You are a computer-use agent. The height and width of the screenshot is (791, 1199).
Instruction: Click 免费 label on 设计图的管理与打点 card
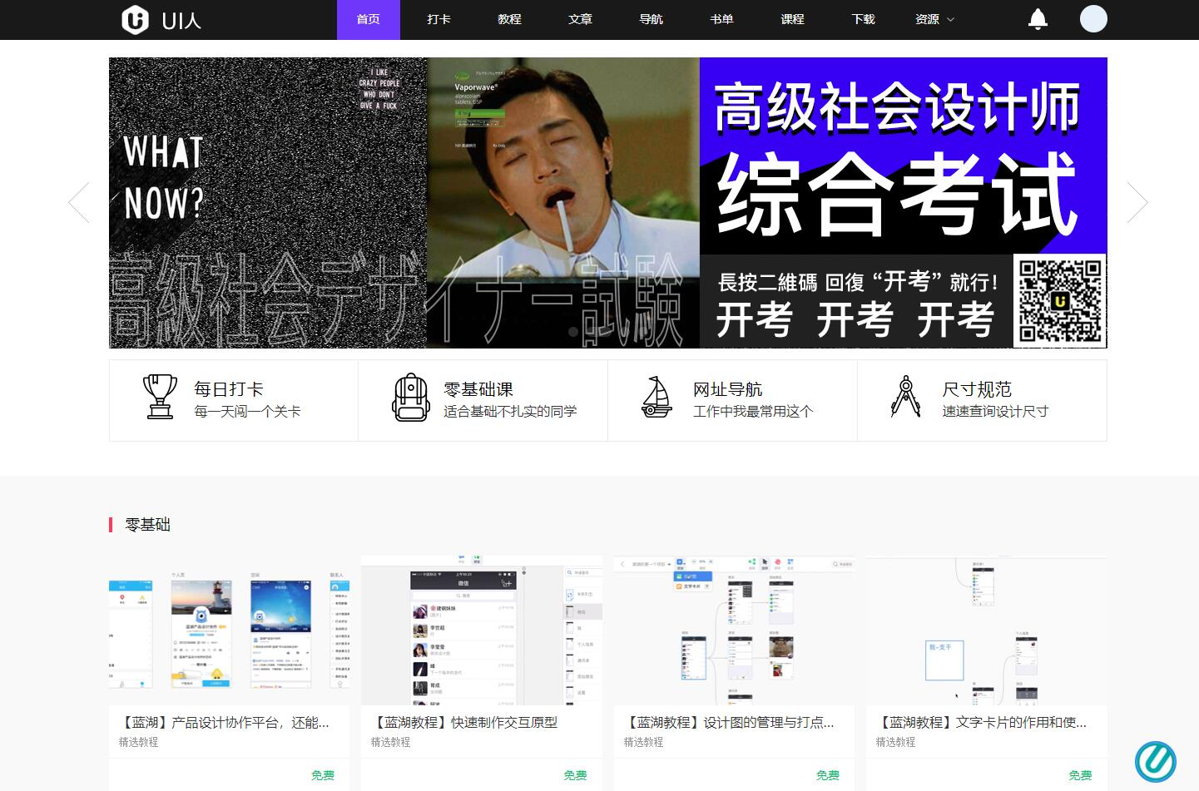coord(828,775)
